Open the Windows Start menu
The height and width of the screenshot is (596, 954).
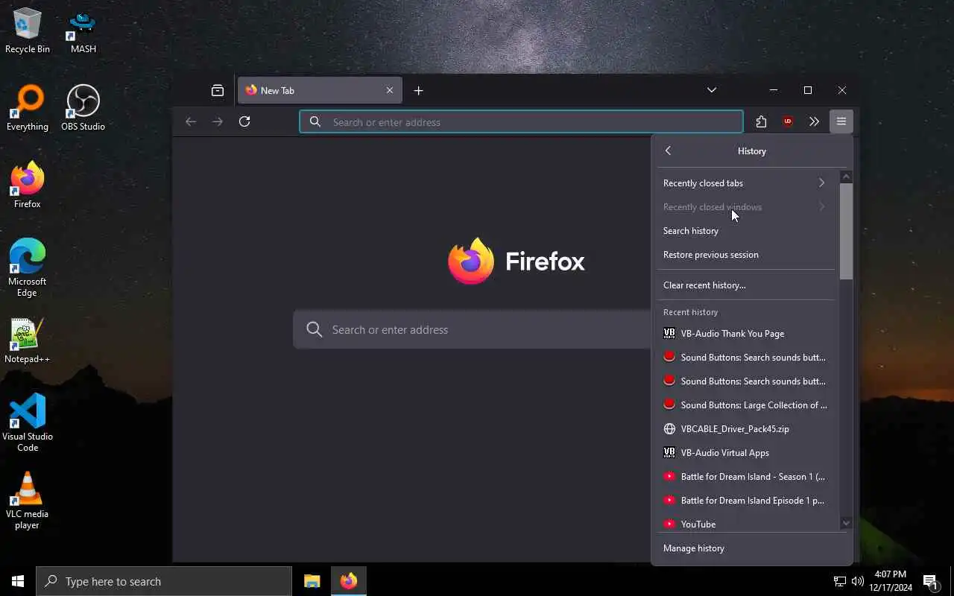(x=18, y=581)
